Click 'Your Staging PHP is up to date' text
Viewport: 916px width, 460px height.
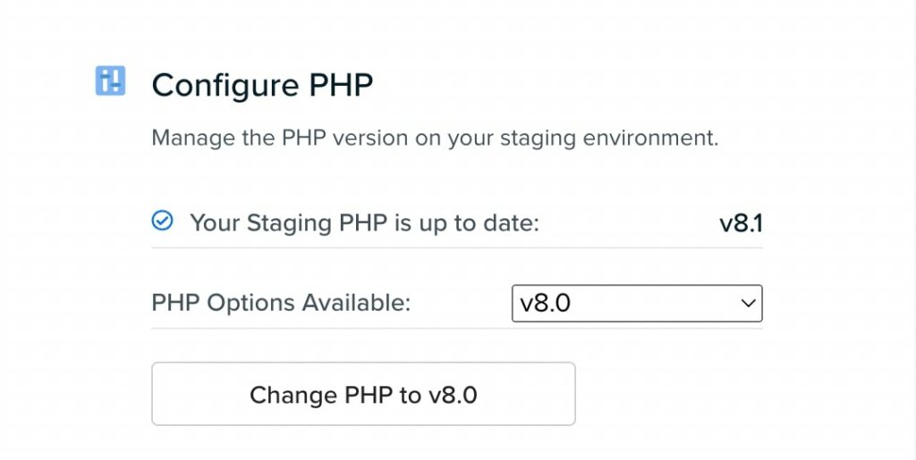[x=364, y=222]
